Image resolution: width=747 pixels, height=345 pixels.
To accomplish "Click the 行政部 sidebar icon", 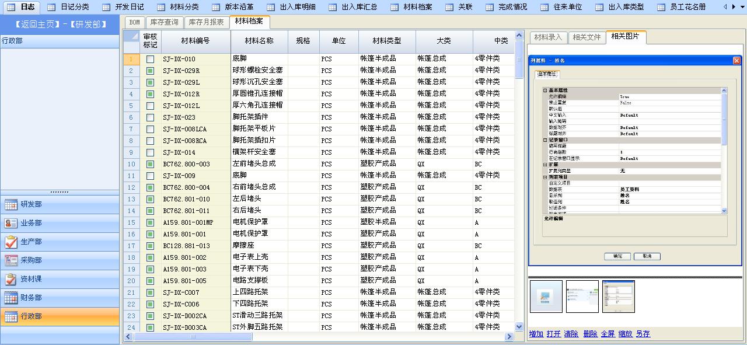I will pyautogui.click(x=11, y=316).
